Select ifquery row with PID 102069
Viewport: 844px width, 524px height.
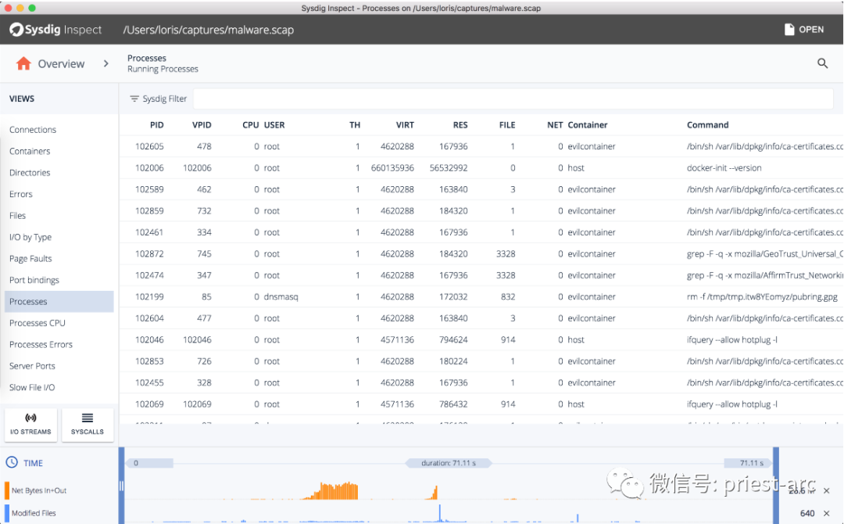(x=481, y=404)
